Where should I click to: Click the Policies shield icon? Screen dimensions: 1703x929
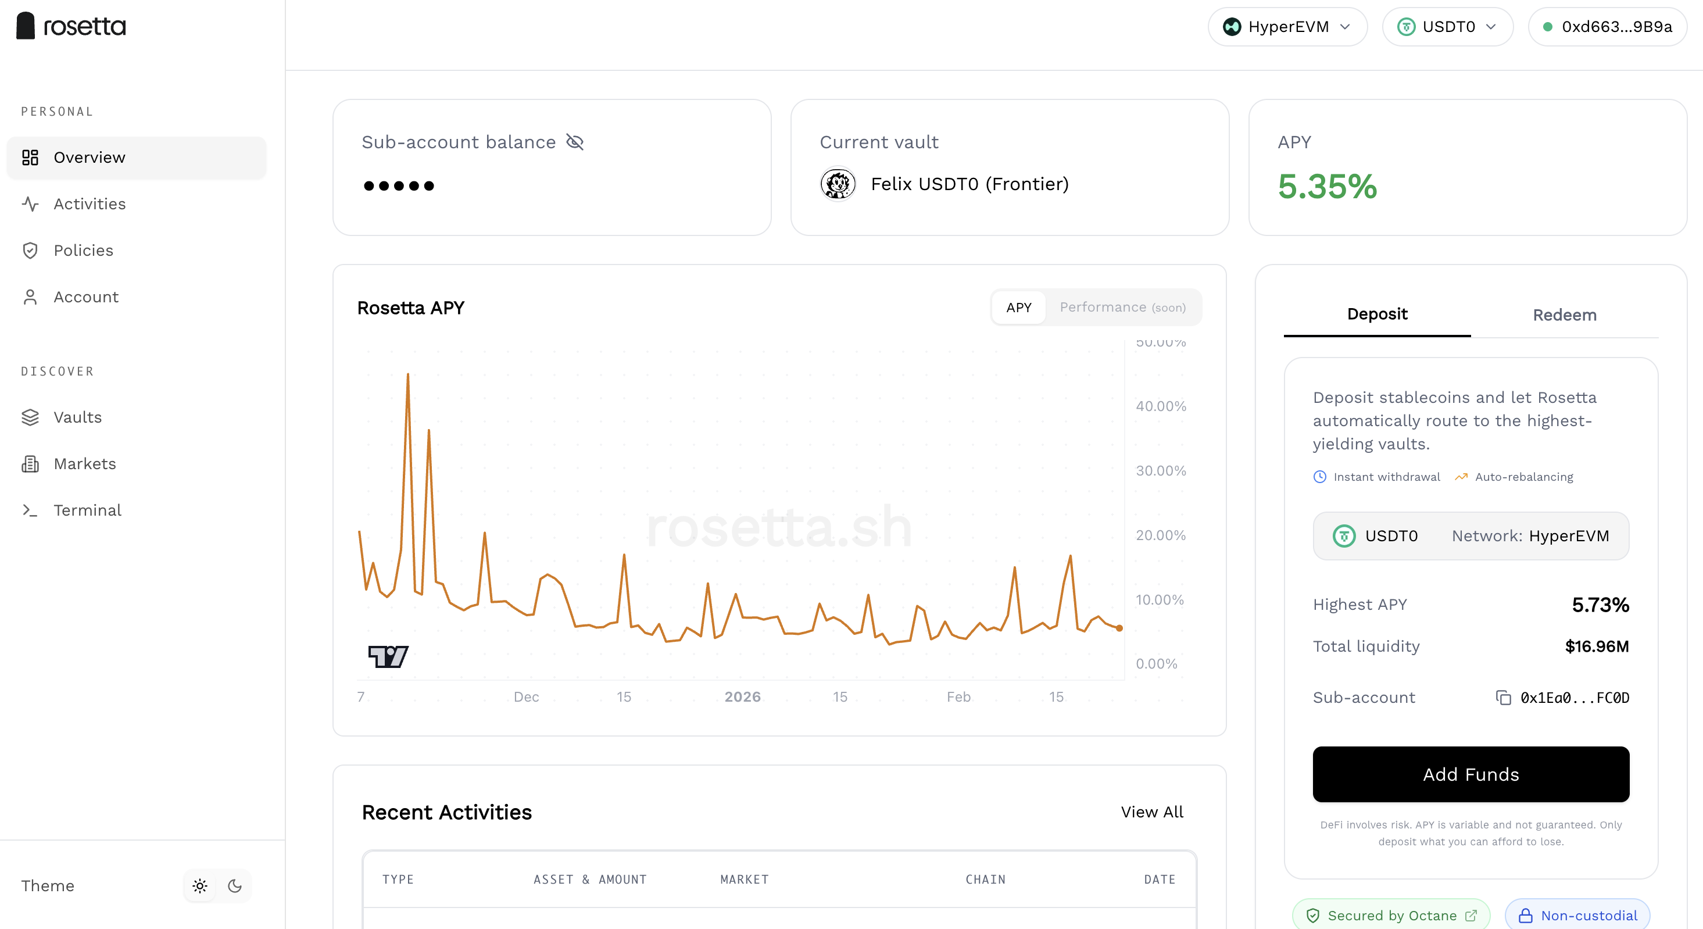[x=30, y=251]
